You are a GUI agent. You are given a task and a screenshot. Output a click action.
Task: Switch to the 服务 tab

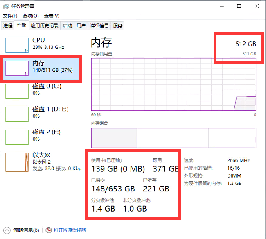(117, 26)
